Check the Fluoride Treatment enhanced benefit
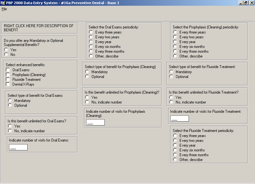 click(x=8, y=79)
